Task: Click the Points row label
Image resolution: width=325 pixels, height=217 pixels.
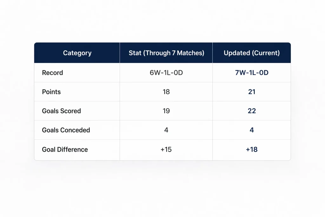Action: coord(51,92)
